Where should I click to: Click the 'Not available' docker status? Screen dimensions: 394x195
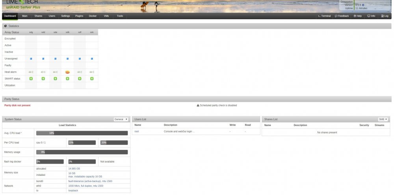click(107, 162)
